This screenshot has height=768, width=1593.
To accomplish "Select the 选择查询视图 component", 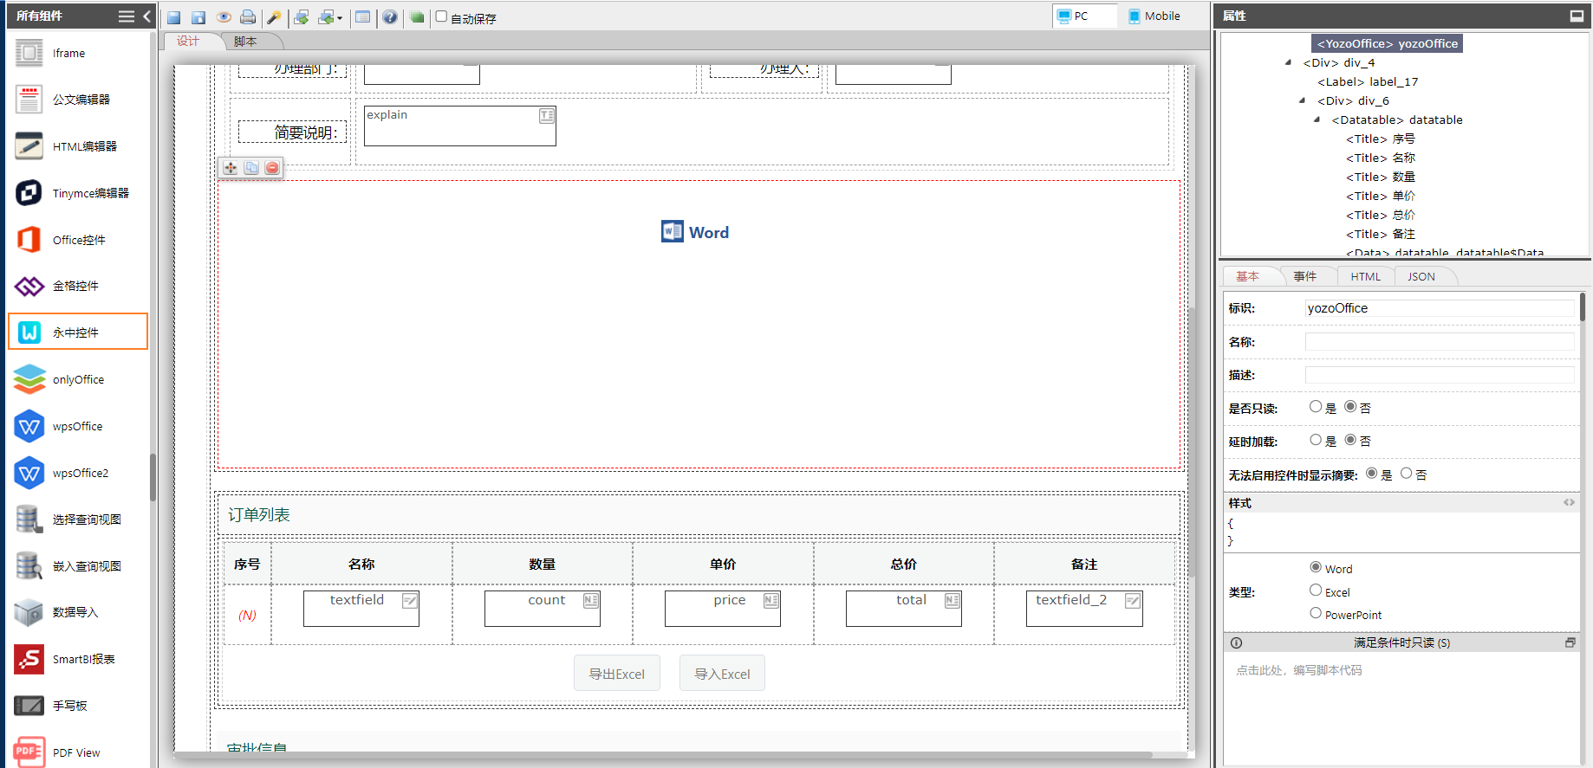I will click(78, 520).
